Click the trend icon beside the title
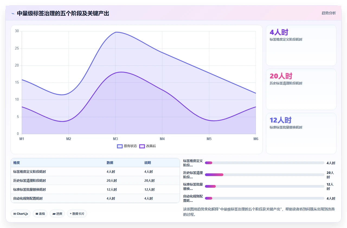The width and height of the screenshot is (347, 228). [x=13, y=14]
